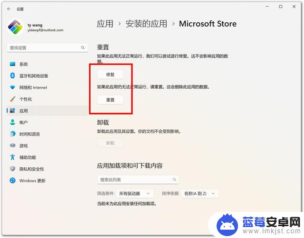Click the Microsoft Store breadcrumb title
Viewport: 304px width, 238px height.
[x=208, y=24]
